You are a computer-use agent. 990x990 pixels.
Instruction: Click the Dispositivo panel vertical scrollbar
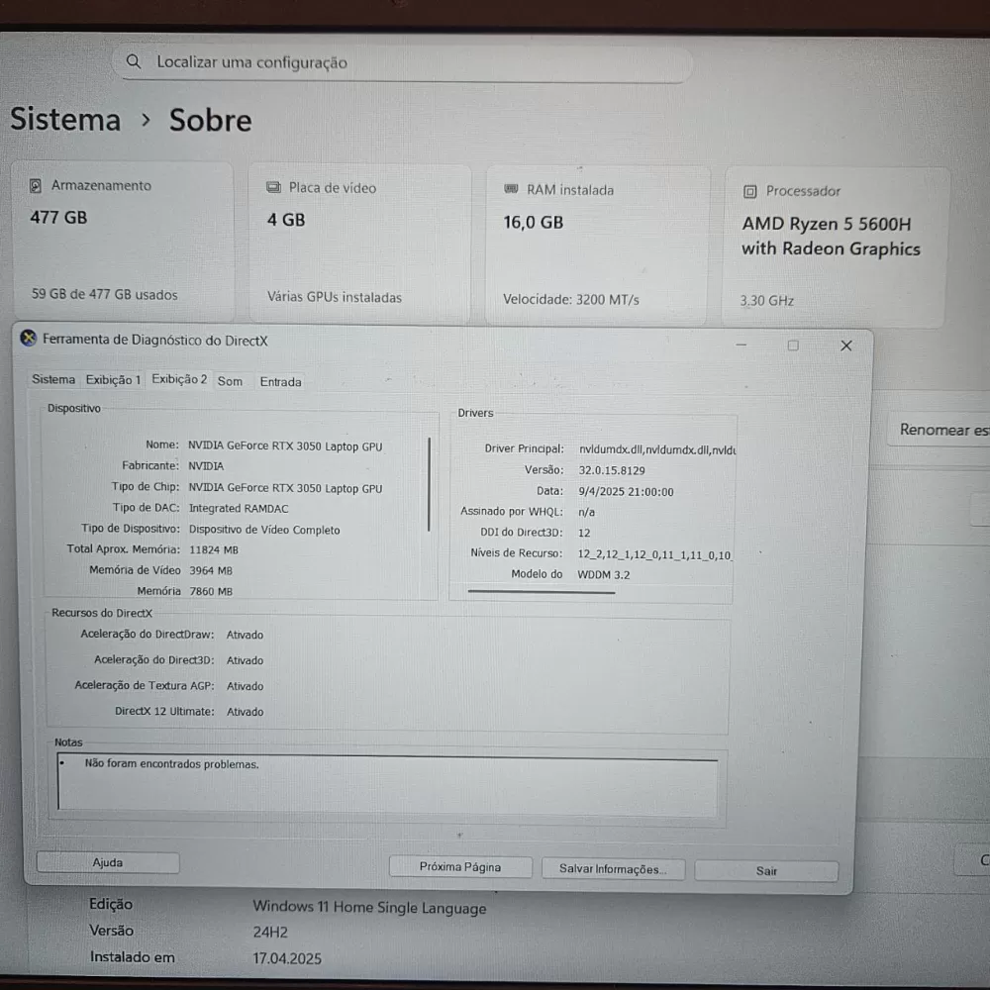(x=430, y=484)
